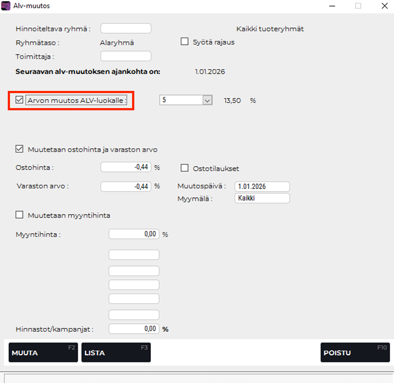
Task: Click the POISTU button to exit
Action: tap(355, 353)
